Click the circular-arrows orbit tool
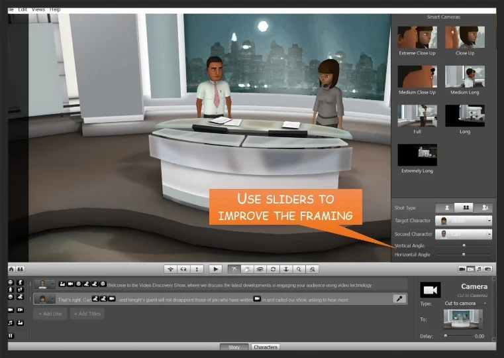Viewport: 504px width, 358px height. (x=273, y=269)
